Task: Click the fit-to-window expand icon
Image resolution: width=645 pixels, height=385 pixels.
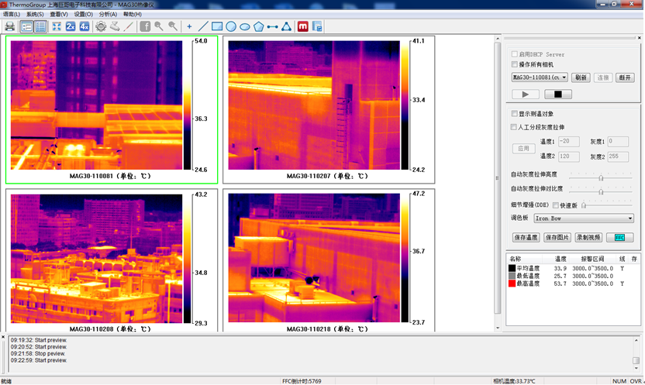Action: coord(57,26)
